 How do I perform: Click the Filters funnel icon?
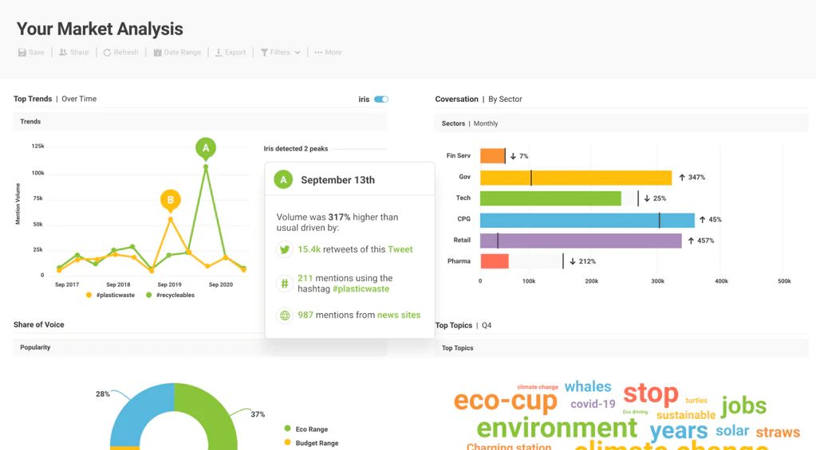point(264,53)
